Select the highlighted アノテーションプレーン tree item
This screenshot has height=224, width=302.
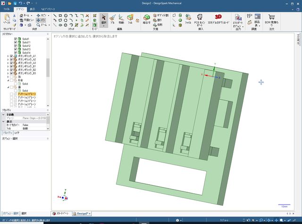click(27, 94)
